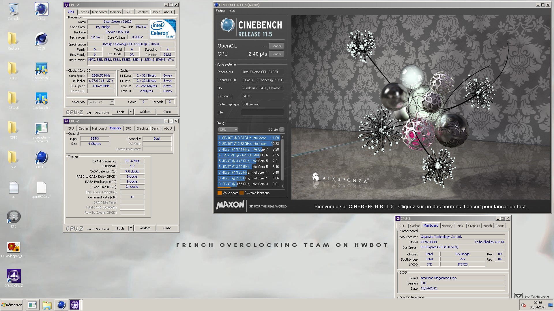
Task: Switch to CPU-Z taskbar icon
Action: click(x=75, y=305)
